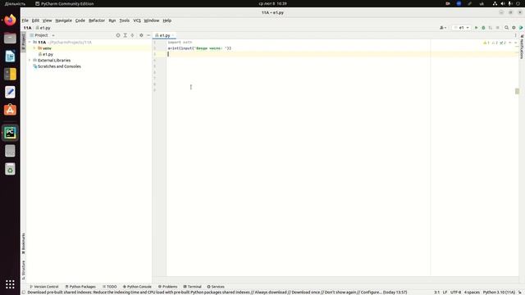Screen dimensions: 525x295
Task: Click the editor vertical scrollbar marker
Action: point(517,91)
